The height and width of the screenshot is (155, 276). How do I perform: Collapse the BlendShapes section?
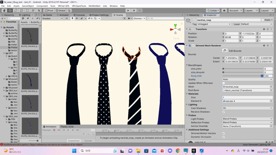pyautogui.click(x=187, y=65)
